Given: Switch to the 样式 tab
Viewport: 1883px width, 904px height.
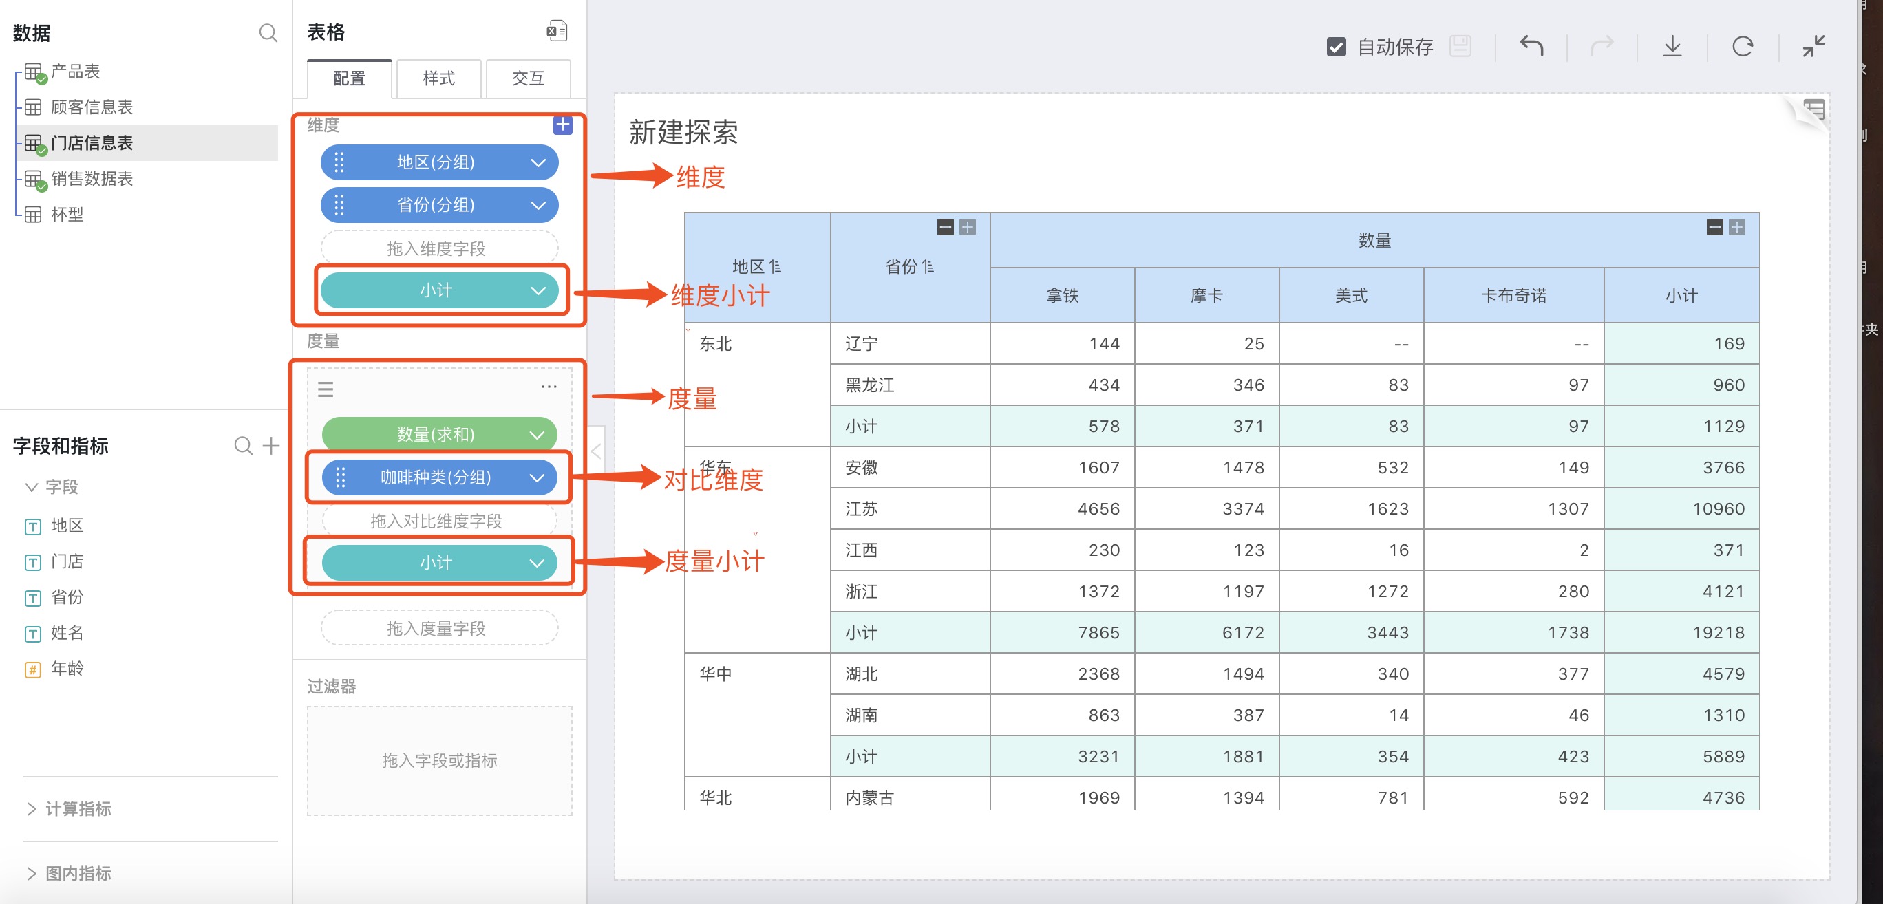Looking at the screenshot, I should click(438, 78).
